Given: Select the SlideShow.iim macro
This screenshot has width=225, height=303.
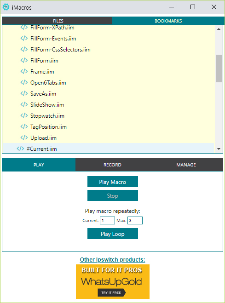Looking at the screenshot, I should pyautogui.click(x=47, y=104).
